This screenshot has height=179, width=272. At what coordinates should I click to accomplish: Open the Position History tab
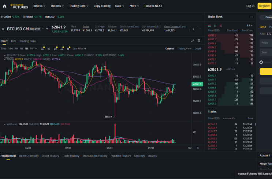[121, 156]
